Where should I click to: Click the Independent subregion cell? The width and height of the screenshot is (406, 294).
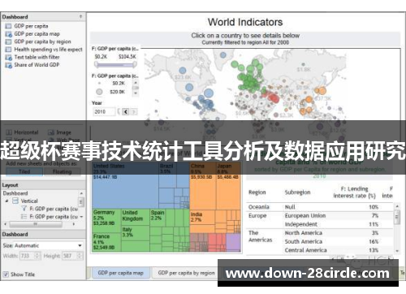tap(301, 224)
